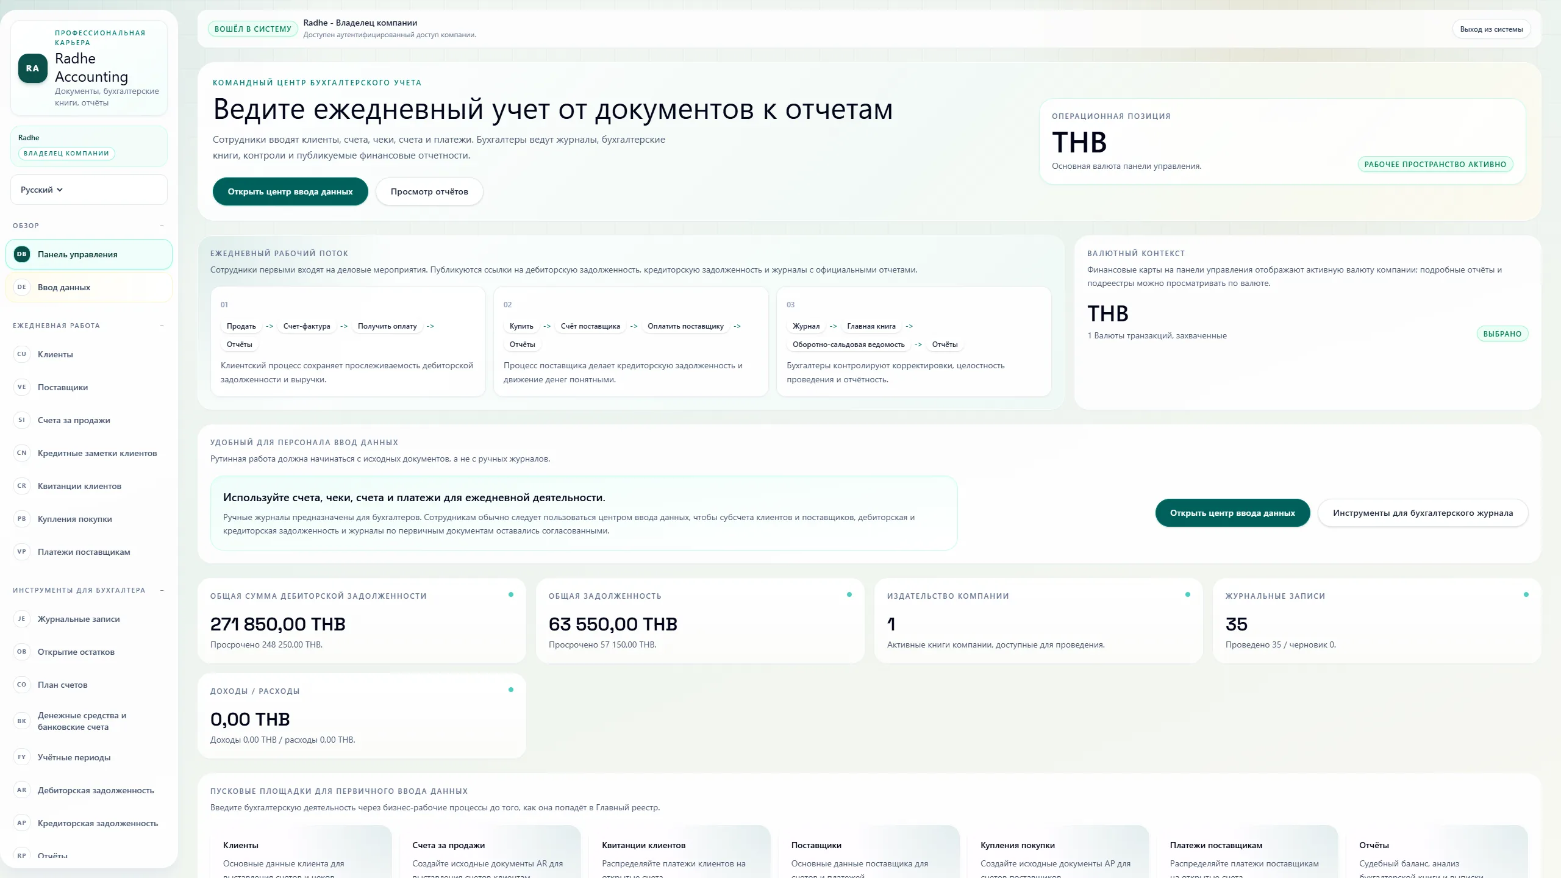The height and width of the screenshot is (878, 1561).
Task: Click the SI icon for Счета за продажи
Action: click(x=22, y=420)
